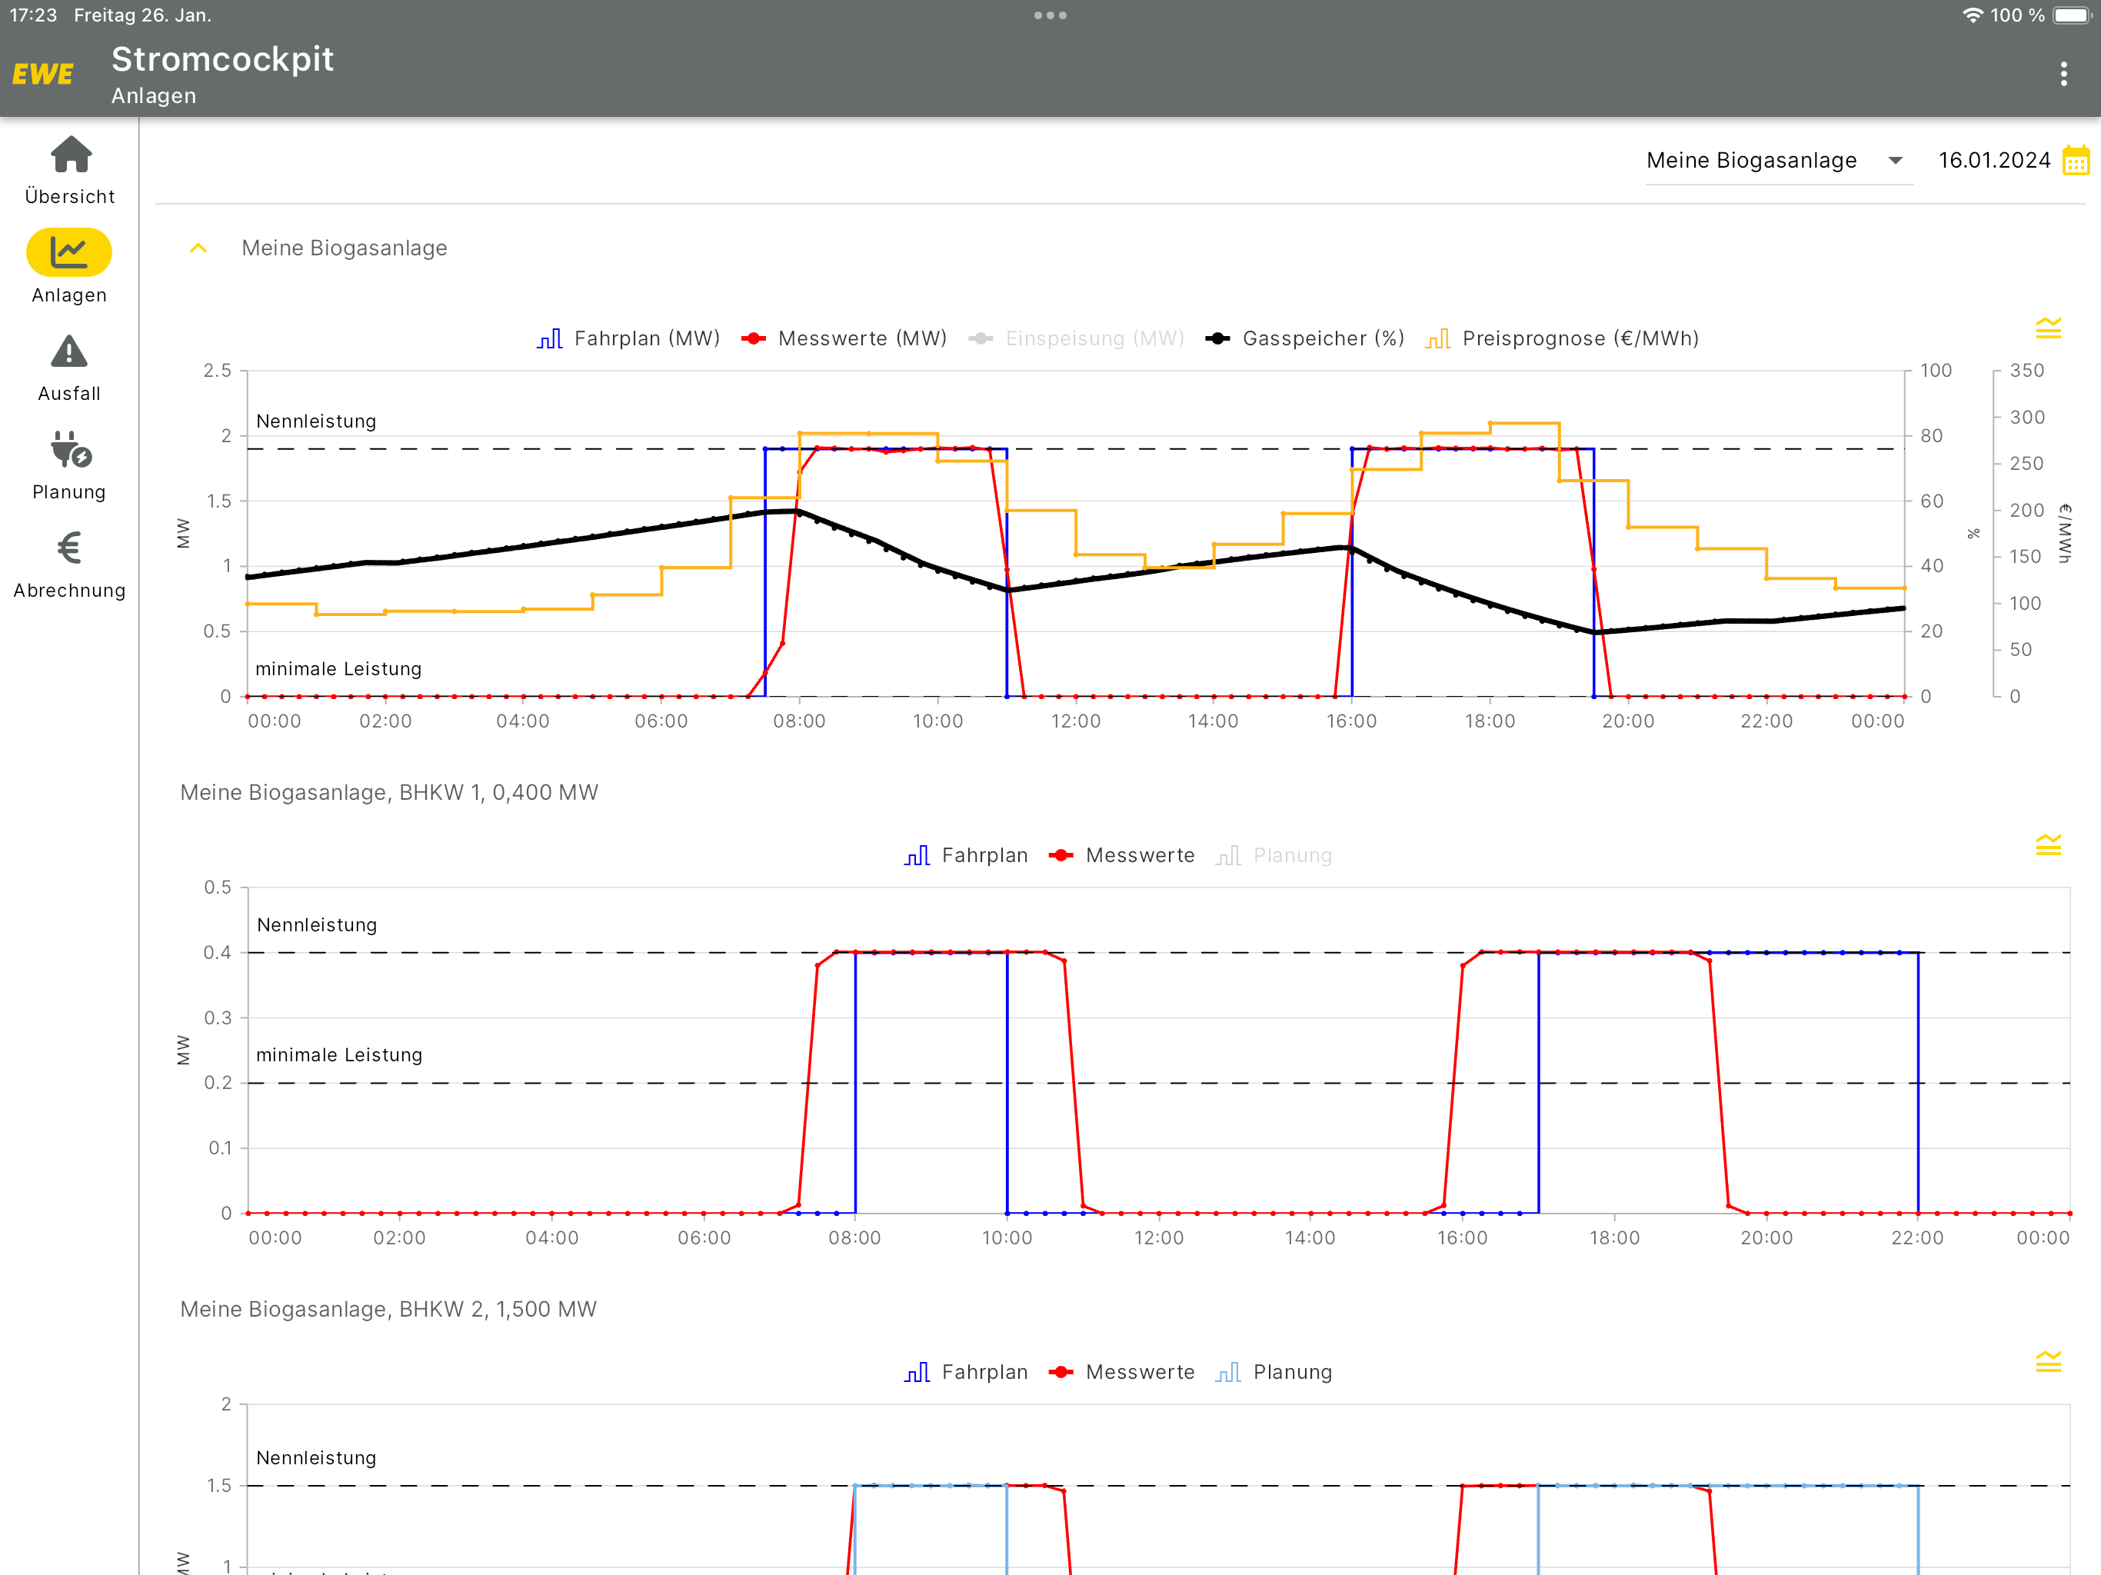Open the main chart legend menu icon
Screen dimensions: 2101x1575
pos(2048,328)
